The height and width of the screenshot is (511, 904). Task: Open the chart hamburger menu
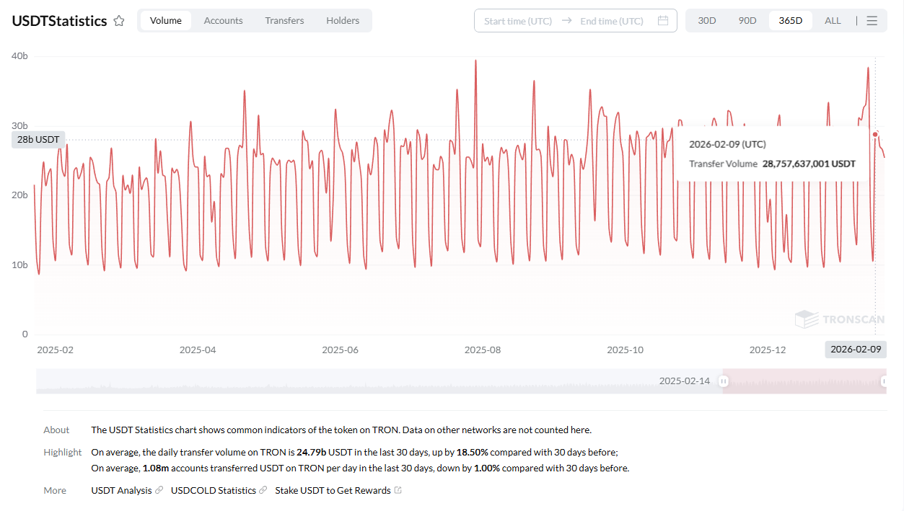tap(872, 21)
